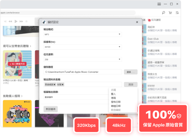Toggle 反向選取 inverse selection
The height and width of the screenshot is (138, 193).
(x=154, y=20)
